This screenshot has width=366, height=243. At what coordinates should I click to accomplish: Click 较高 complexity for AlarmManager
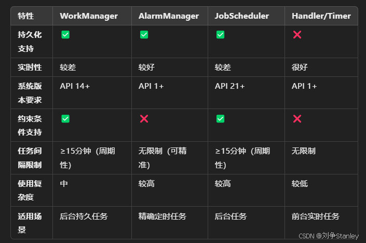point(146,183)
